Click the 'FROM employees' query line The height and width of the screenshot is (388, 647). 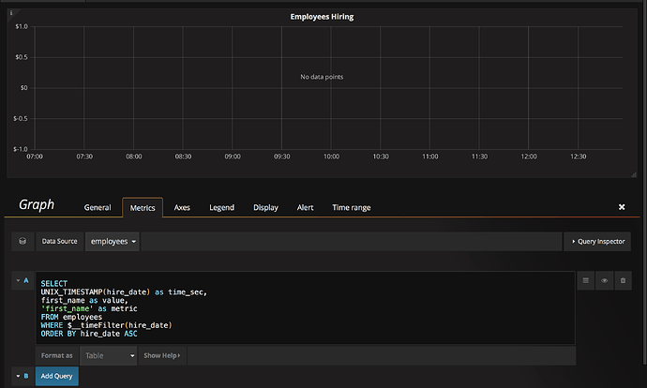pos(71,317)
